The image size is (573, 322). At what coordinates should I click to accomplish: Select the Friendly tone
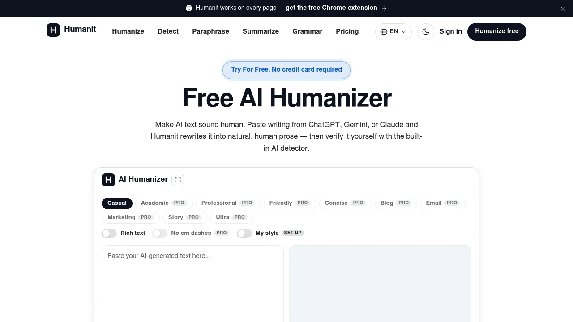(x=290, y=203)
